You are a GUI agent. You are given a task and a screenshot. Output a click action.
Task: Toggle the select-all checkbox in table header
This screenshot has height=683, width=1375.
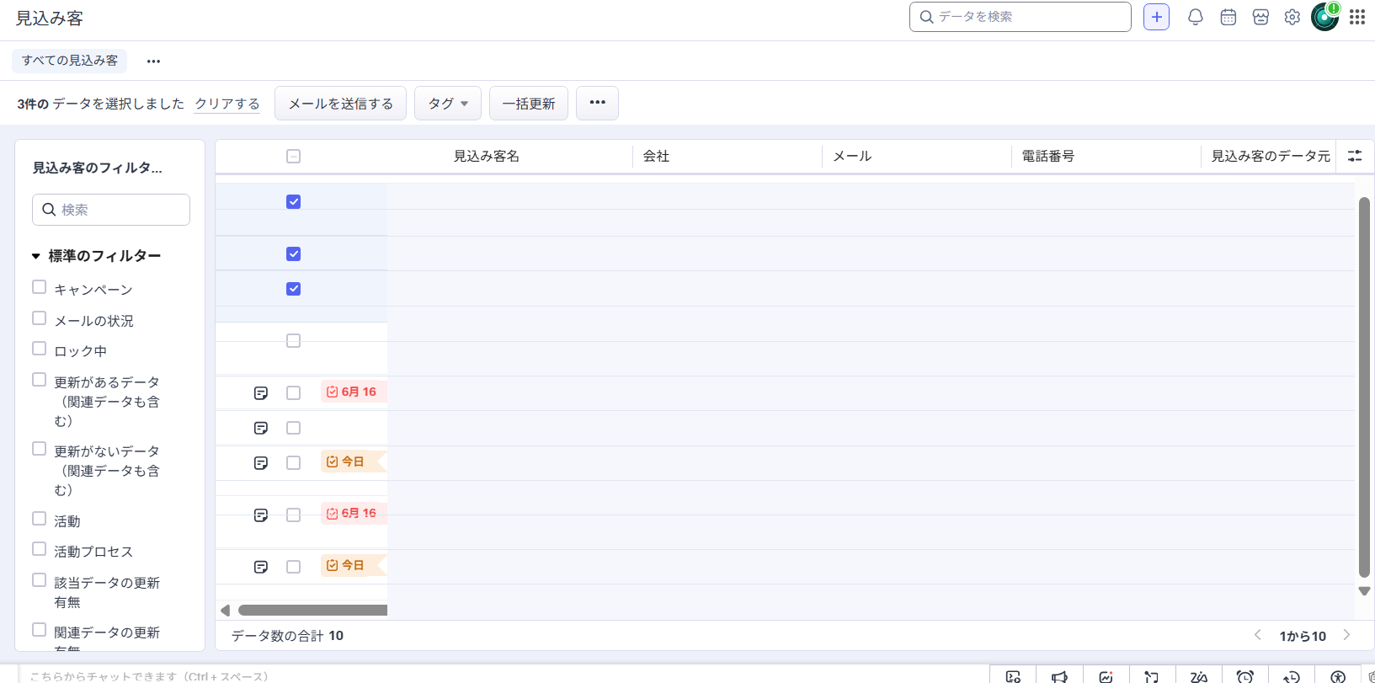click(293, 156)
